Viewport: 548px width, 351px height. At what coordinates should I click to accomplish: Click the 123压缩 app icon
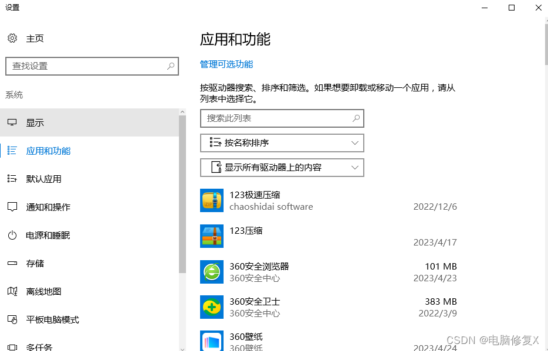[x=212, y=236]
